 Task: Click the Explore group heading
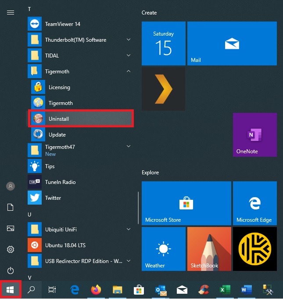(x=150, y=173)
